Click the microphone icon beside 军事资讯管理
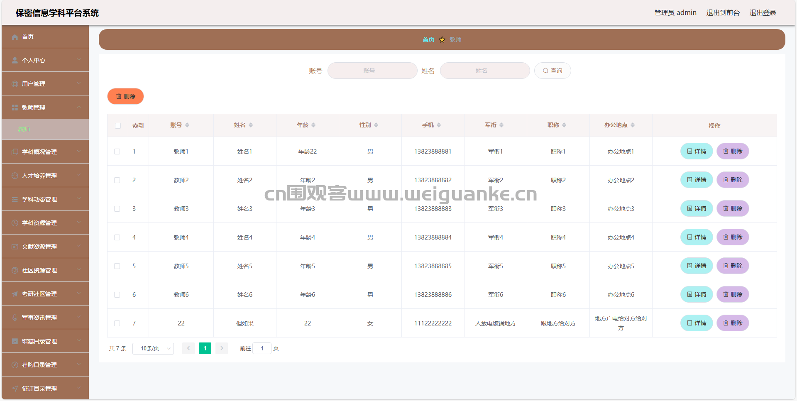 (15, 318)
